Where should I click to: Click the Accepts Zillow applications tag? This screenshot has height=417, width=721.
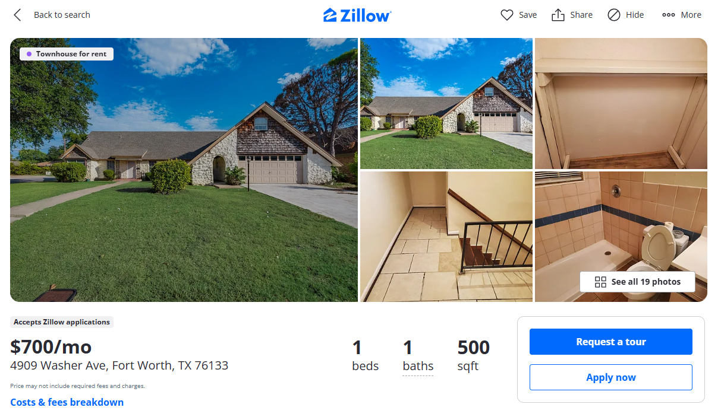click(62, 322)
